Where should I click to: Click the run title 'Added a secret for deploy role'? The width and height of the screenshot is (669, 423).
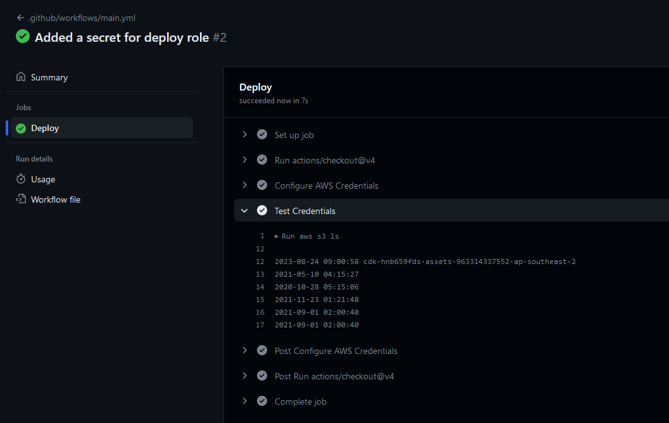pyautogui.click(x=122, y=37)
